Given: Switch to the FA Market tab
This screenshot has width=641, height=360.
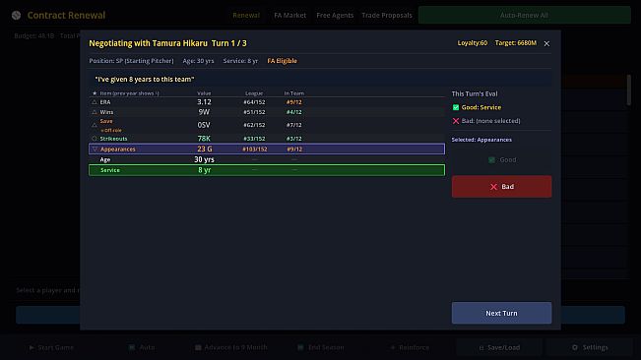Looking at the screenshot, I should pos(289,15).
